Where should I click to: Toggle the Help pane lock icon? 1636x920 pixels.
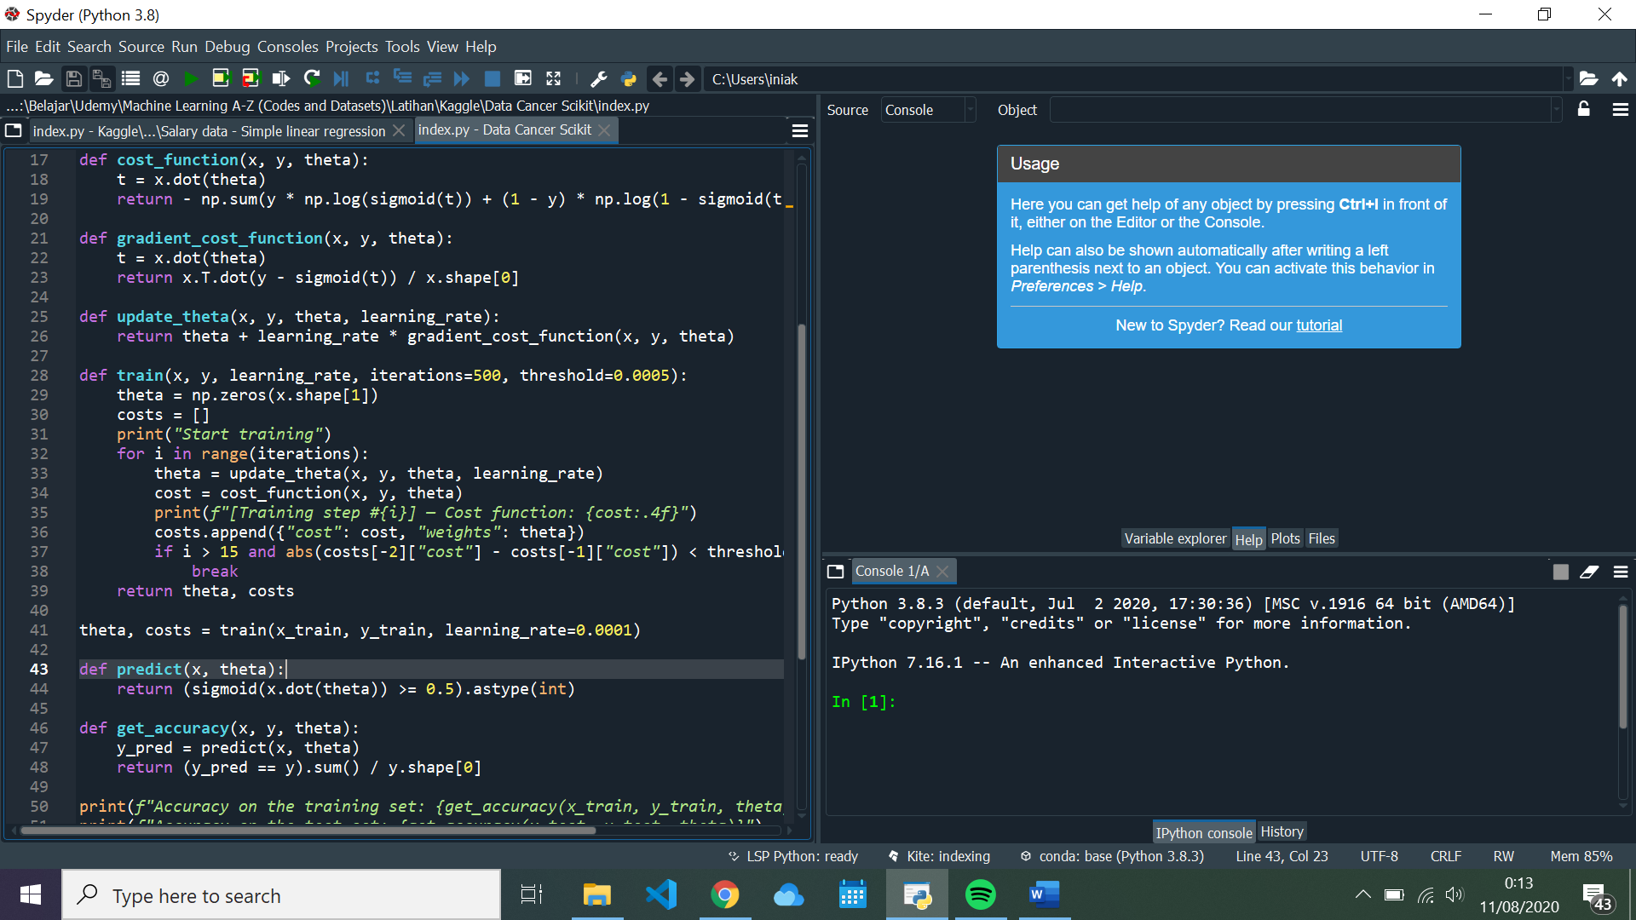pos(1583,109)
